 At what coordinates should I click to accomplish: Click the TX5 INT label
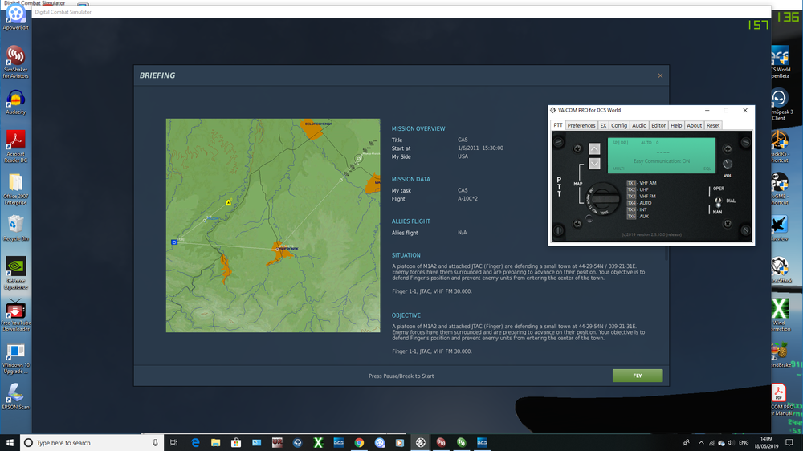(x=637, y=209)
